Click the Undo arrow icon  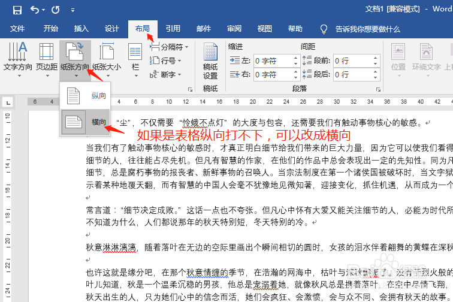pos(35,10)
